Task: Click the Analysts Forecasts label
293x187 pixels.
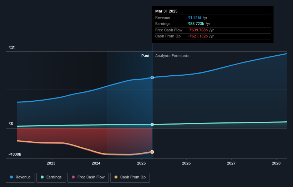Action: click(x=172, y=56)
